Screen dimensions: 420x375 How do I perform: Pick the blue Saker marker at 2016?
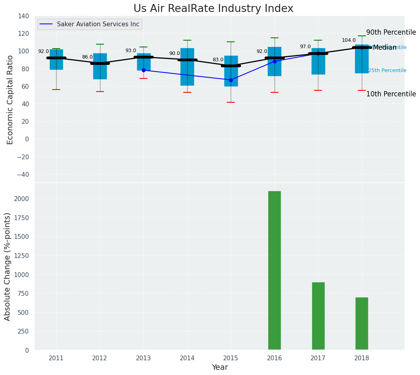(275, 61)
